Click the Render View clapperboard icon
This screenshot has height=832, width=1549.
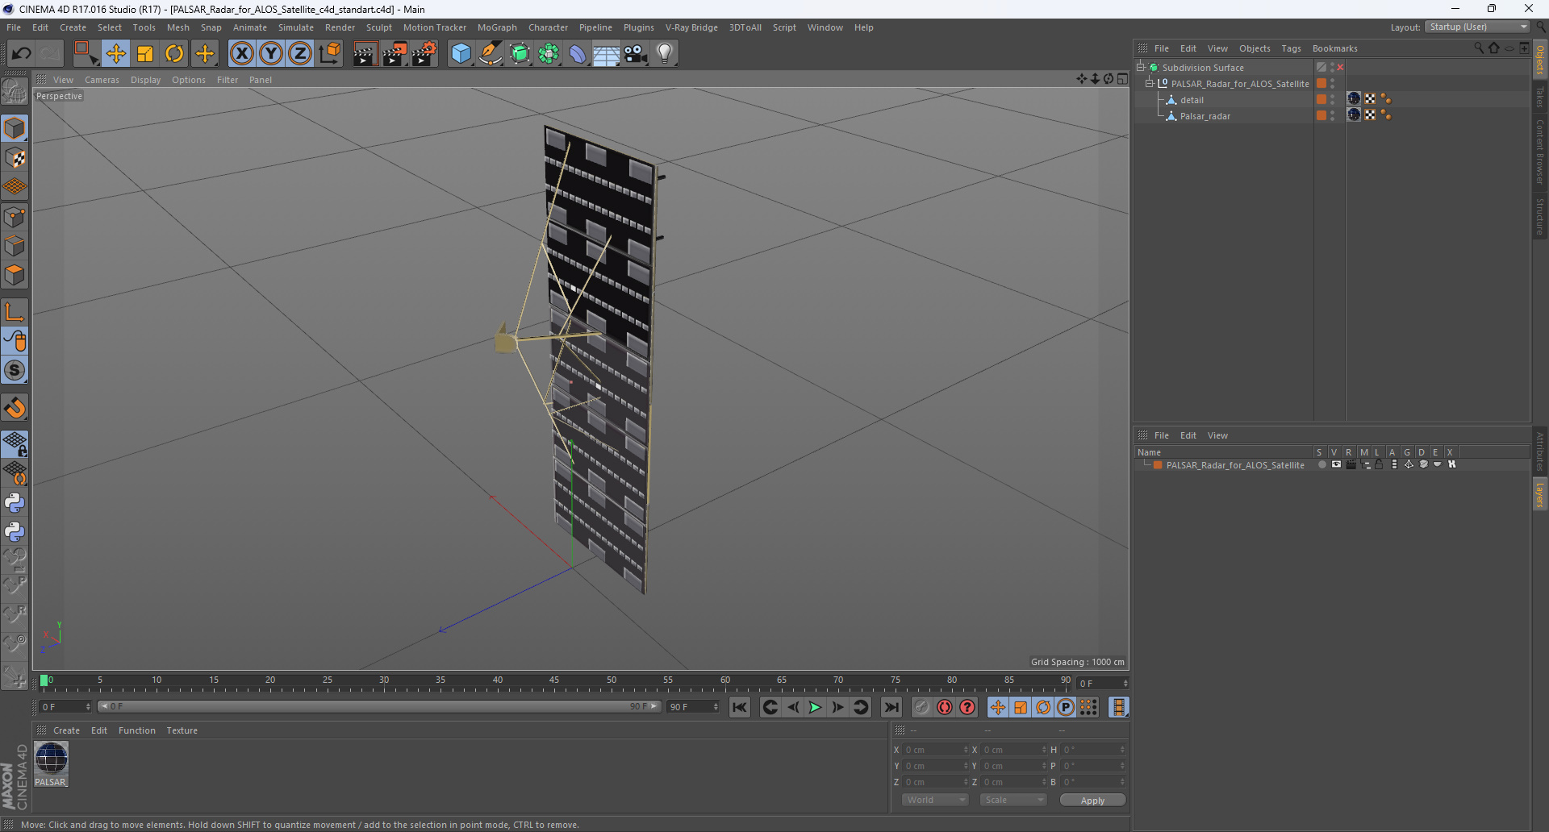point(365,54)
